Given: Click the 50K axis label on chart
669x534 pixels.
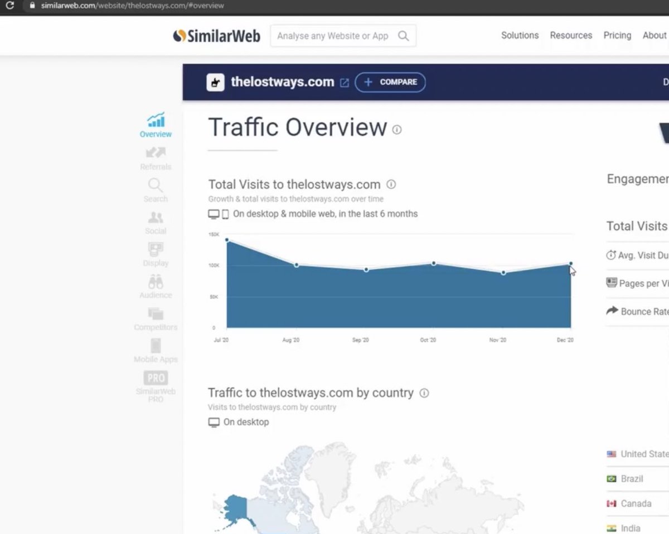Looking at the screenshot, I should (214, 297).
